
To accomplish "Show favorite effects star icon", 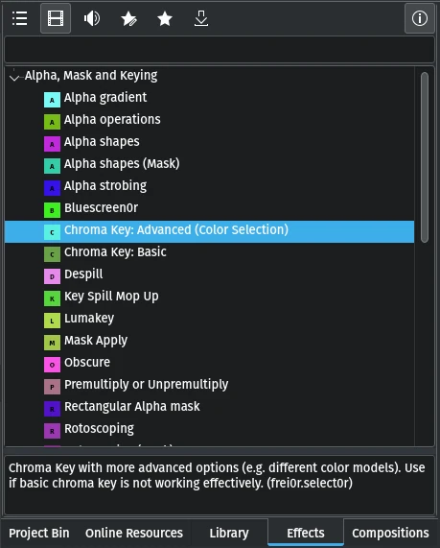I will (165, 18).
